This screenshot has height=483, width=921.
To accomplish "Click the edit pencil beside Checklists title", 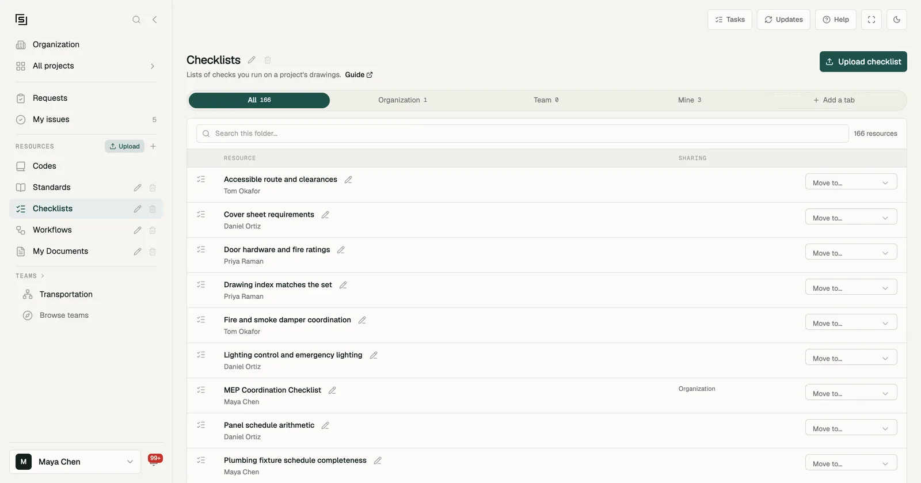I will [252, 60].
